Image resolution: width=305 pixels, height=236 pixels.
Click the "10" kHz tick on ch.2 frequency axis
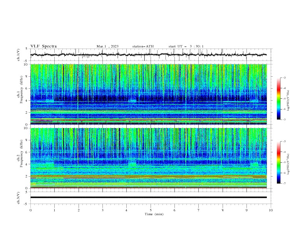(26, 128)
